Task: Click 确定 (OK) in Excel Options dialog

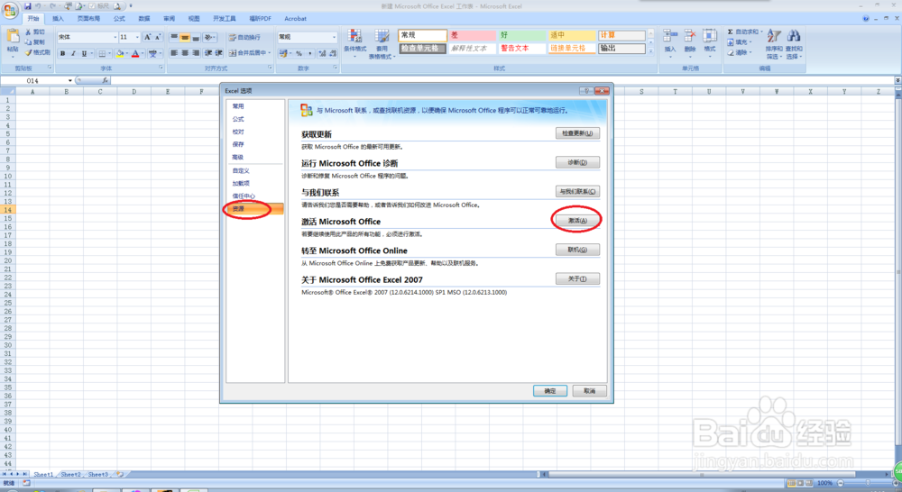Action: 550,391
